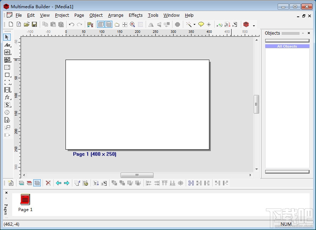Click the magnifier zoom icon
This screenshot has height=230, width=316.
coord(132,25)
